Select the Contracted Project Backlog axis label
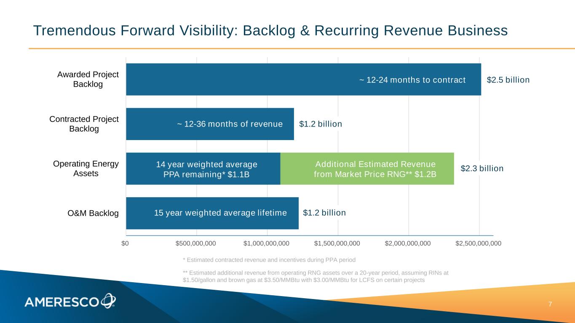Screen dimensions: 575x323 [84, 124]
